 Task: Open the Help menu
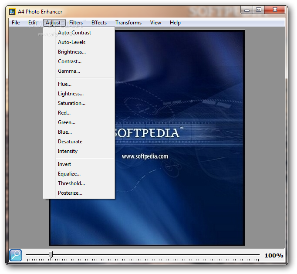[175, 23]
